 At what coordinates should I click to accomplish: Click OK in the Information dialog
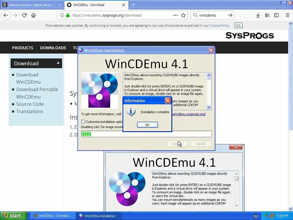point(147,125)
